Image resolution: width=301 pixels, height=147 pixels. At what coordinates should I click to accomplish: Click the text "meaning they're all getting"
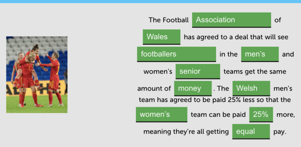tap(186, 132)
